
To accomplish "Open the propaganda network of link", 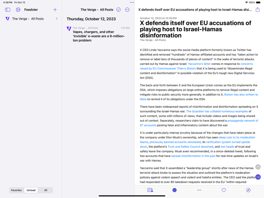I will click(x=243, y=121).
